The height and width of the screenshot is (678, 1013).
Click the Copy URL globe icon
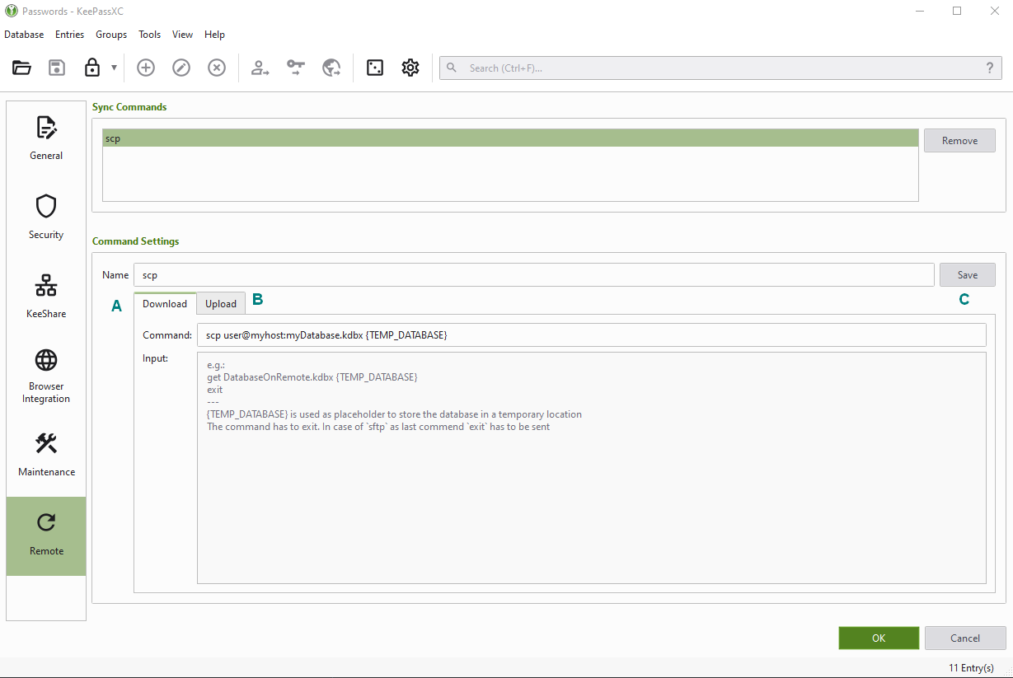point(331,68)
